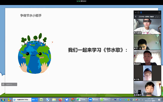This screenshot has width=163, height=102.
Task: Click the microphone icon beside the speaking indicator
Action: coord(135,17)
